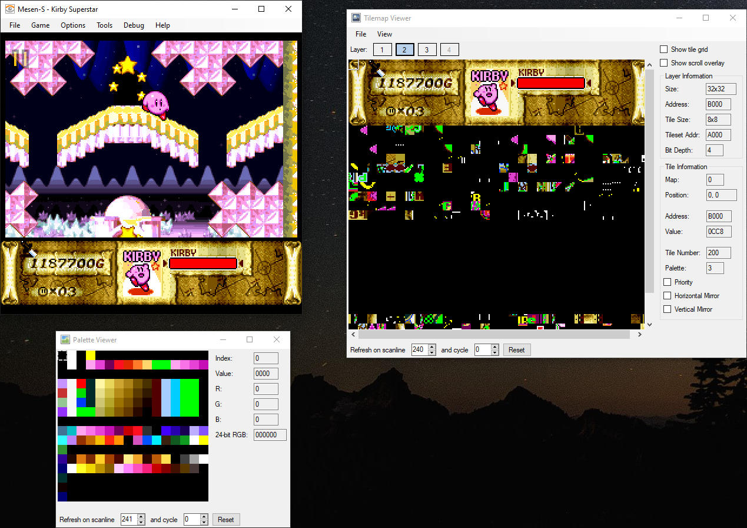Click the Bit Depth field
Screen dimensions: 747x528
click(715, 150)
